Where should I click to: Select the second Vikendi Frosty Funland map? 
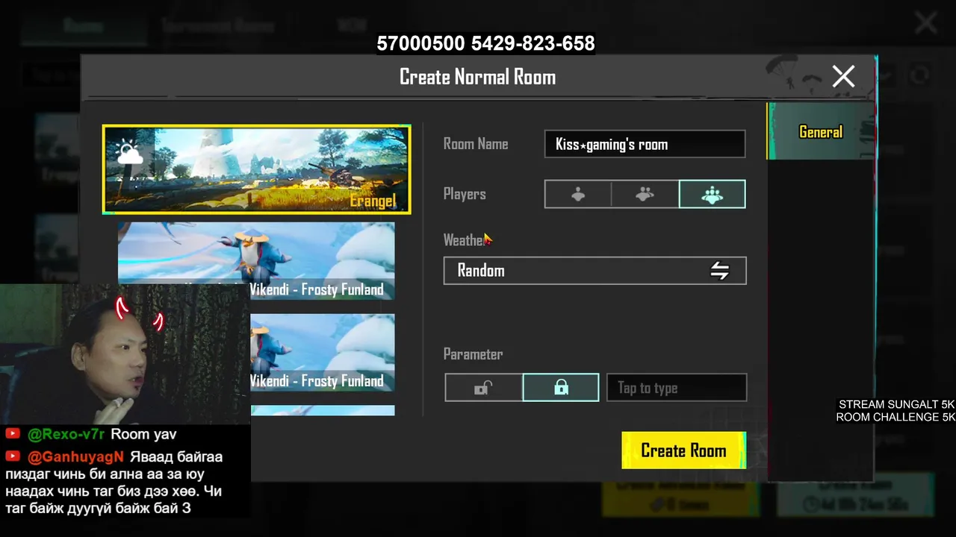322,353
